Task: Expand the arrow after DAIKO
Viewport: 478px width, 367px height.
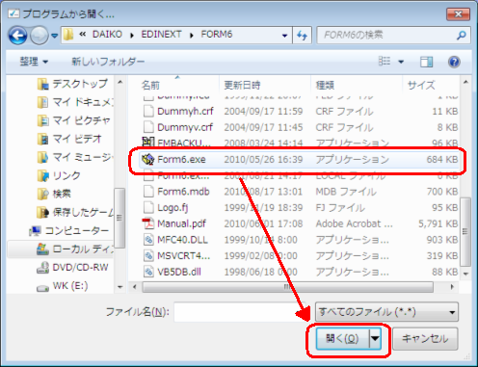Action: coord(132,36)
